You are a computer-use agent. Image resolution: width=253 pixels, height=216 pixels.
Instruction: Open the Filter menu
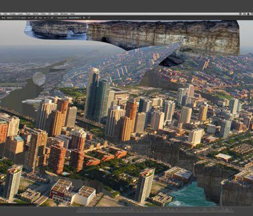(43, 14)
